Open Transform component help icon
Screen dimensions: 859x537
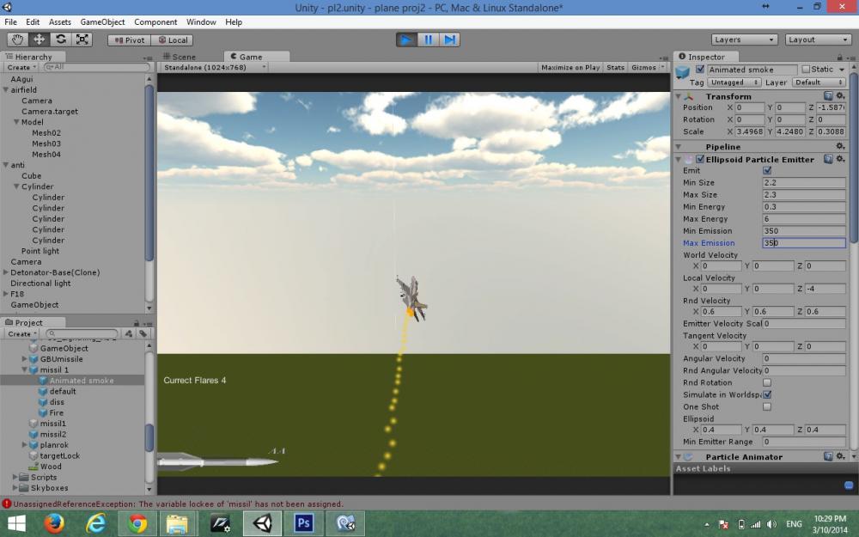pos(828,96)
